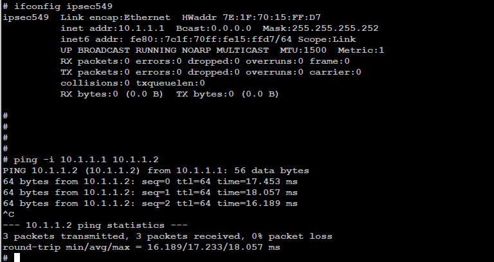The width and height of the screenshot is (494, 262).
Task: Click the ^C interrupt marker
Action: (8, 214)
